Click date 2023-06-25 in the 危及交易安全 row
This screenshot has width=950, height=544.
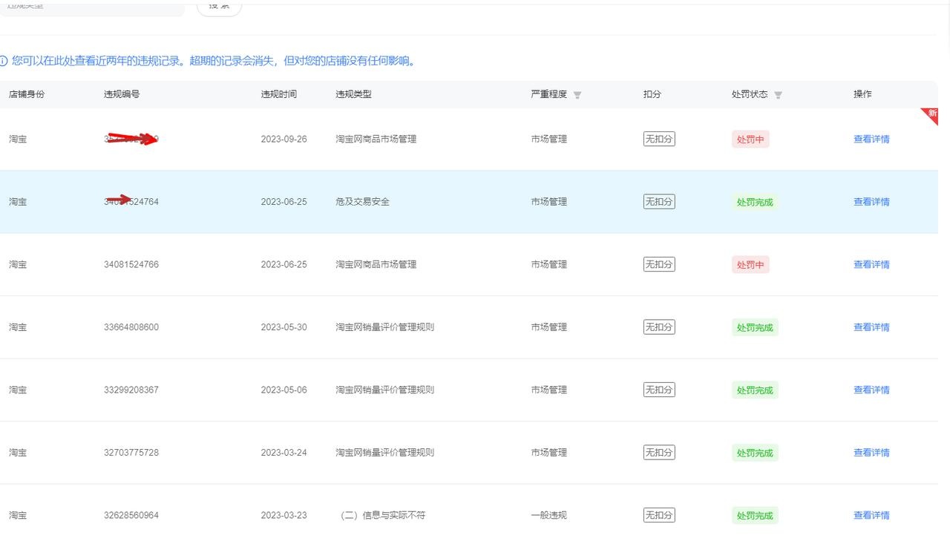[284, 202]
